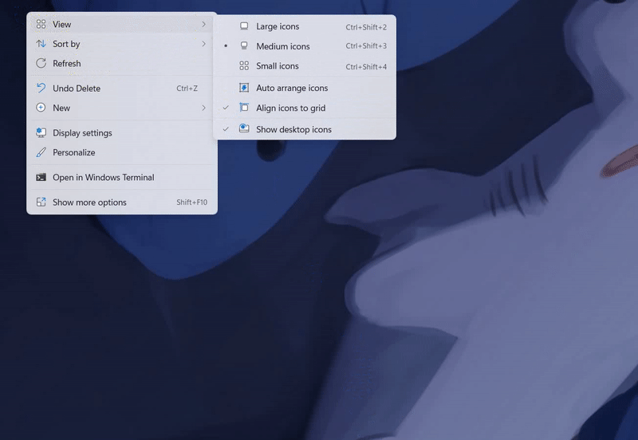This screenshot has width=638, height=440.
Task: Enable Auto arrange icons
Action: pyautogui.click(x=305, y=88)
